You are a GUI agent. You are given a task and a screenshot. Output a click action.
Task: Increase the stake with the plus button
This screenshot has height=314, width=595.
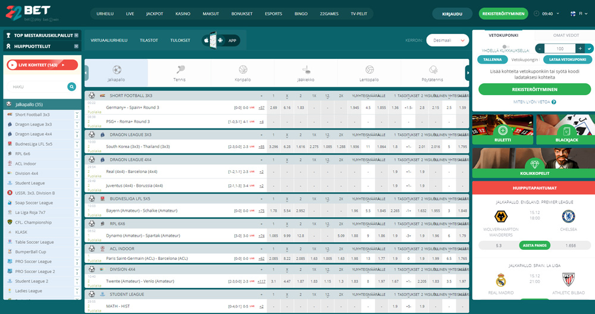click(x=580, y=48)
